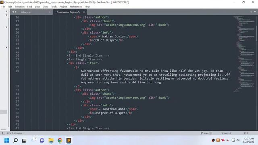Close the index.php tab
This screenshot has height=145, width=258.
(x=50, y=12)
